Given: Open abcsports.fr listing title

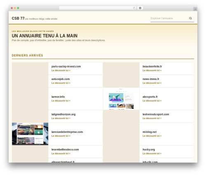Looking at the screenshot, I should pyautogui.click(x=150, y=97).
